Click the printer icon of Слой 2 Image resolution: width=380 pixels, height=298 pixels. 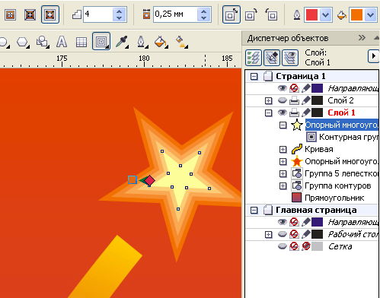[x=294, y=100]
